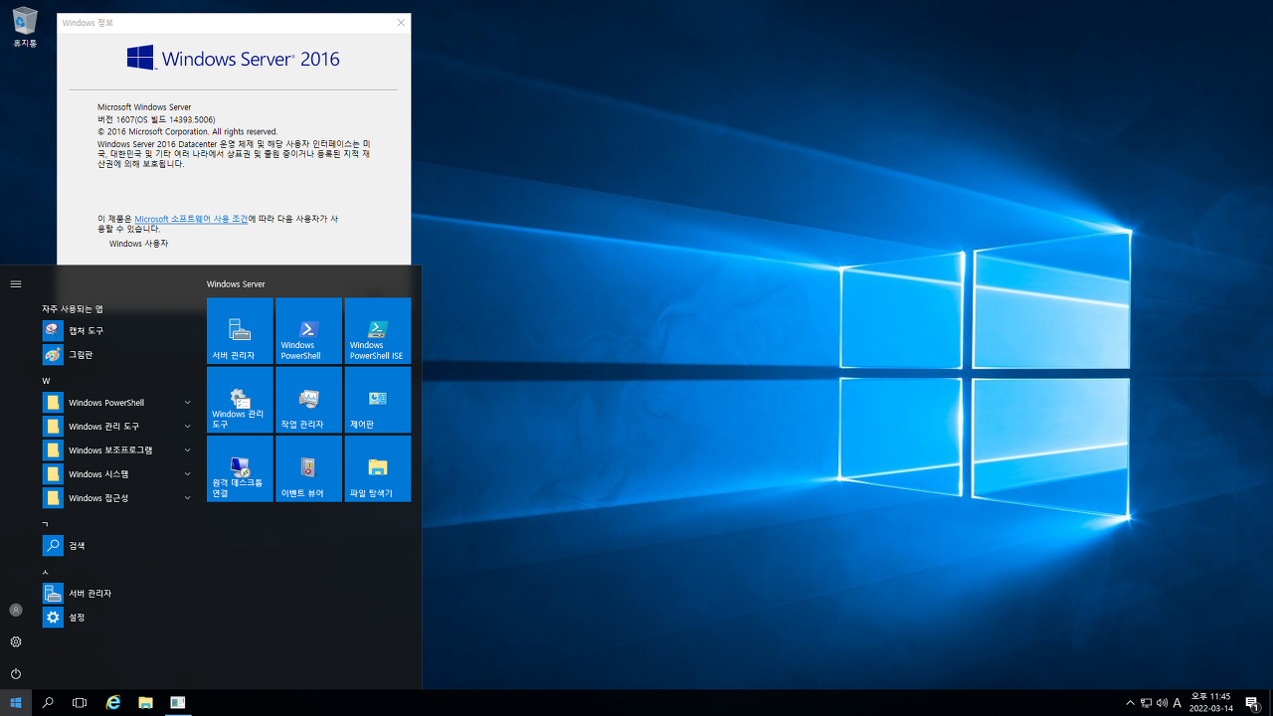Expand the Windows 보조프로그램 folder
The height and width of the screenshot is (716, 1273).
[119, 449]
